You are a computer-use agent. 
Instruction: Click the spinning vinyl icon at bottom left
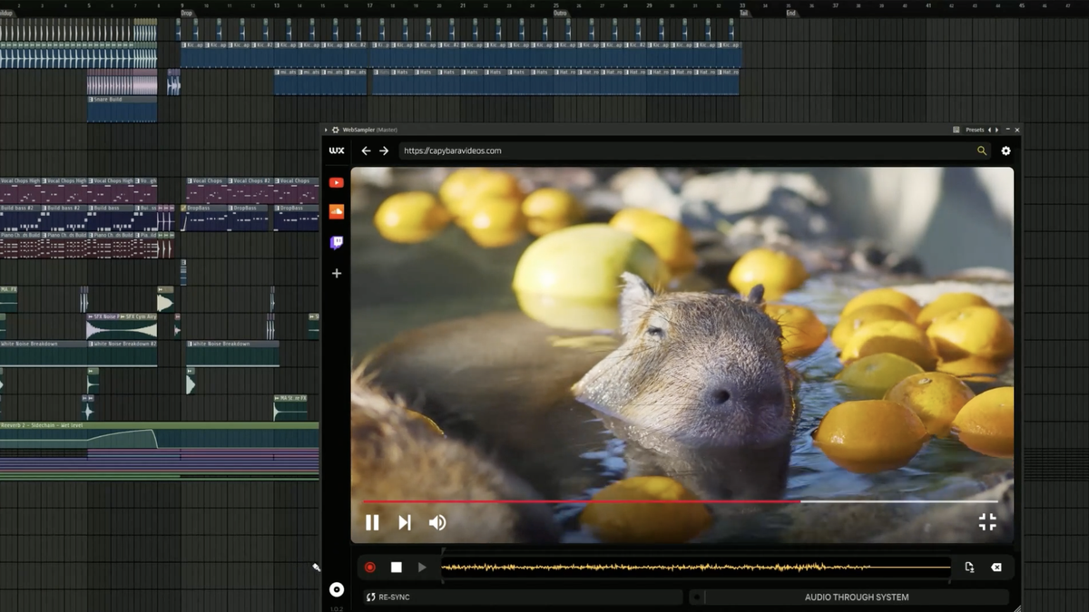(x=337, y=589)
